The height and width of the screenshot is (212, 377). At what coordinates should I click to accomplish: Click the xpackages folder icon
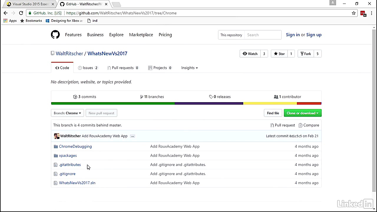click(56, 155)
